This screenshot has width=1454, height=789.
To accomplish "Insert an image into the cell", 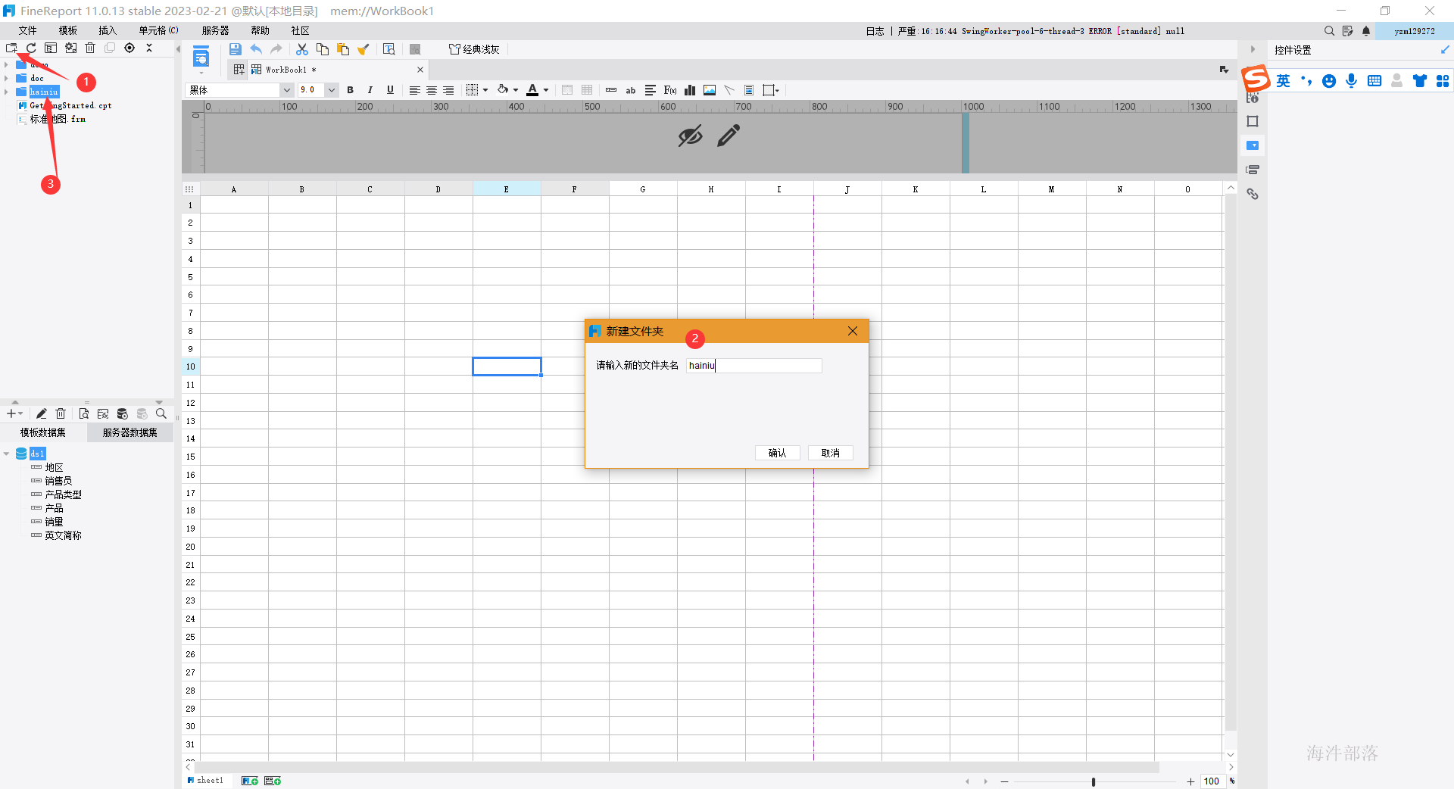I will point(710,90).
